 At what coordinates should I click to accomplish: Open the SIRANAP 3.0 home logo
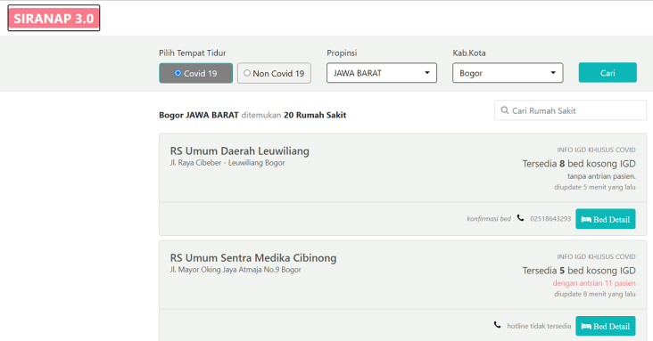point(54,19)
